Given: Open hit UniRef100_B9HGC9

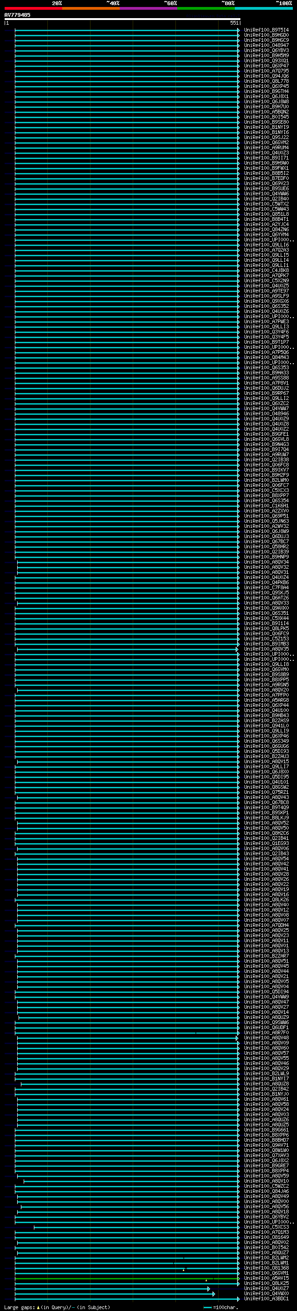Looking at the screenshot, I should click(266, 40).
